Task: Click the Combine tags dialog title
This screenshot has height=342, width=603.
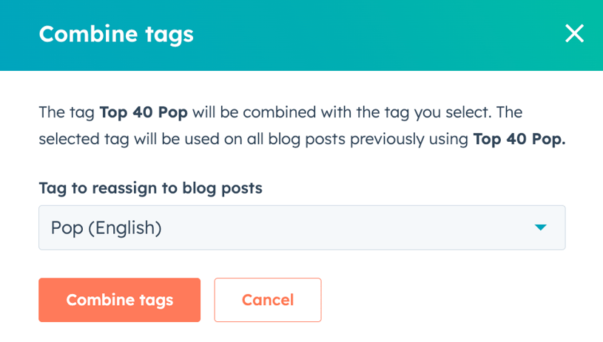Action: [116, 34]
